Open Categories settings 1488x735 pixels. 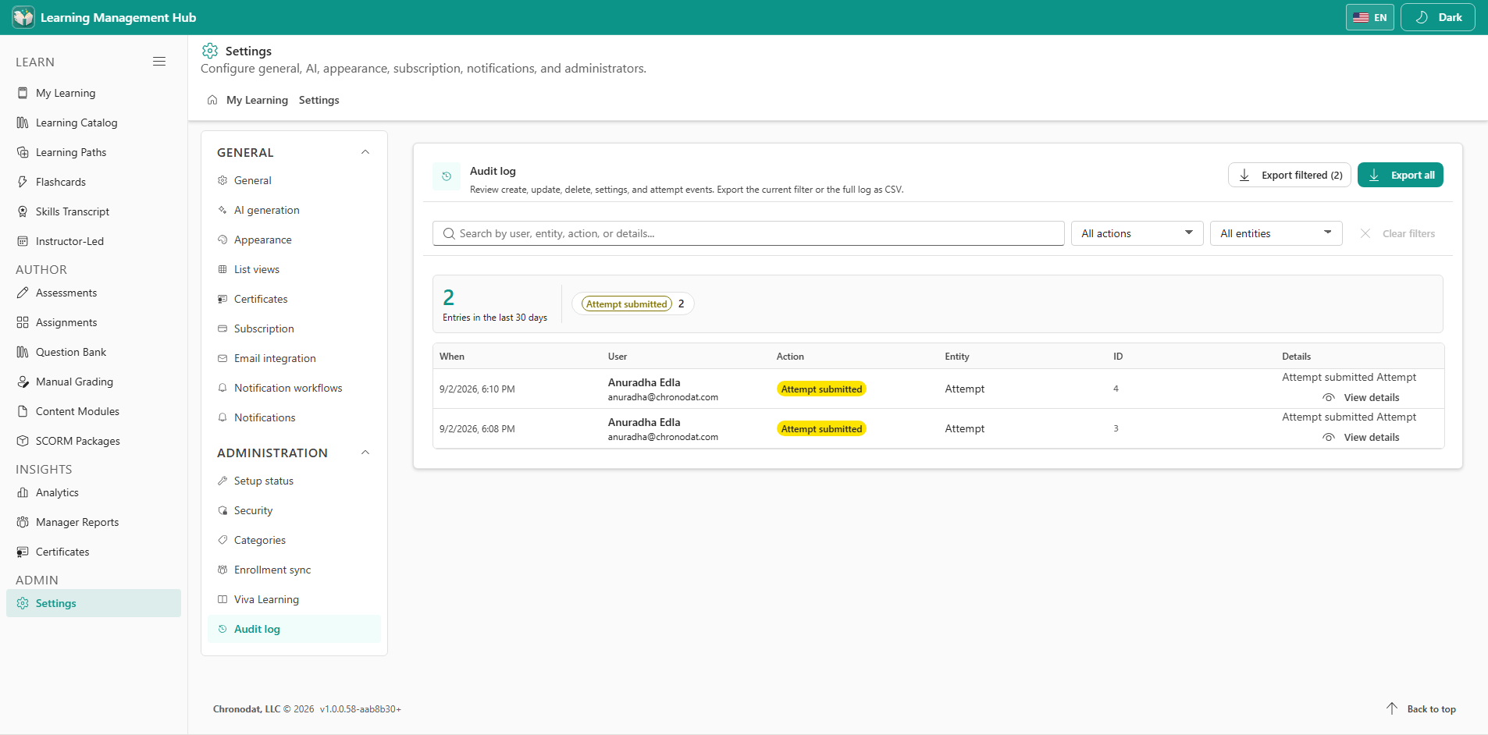tap(294, 540)
